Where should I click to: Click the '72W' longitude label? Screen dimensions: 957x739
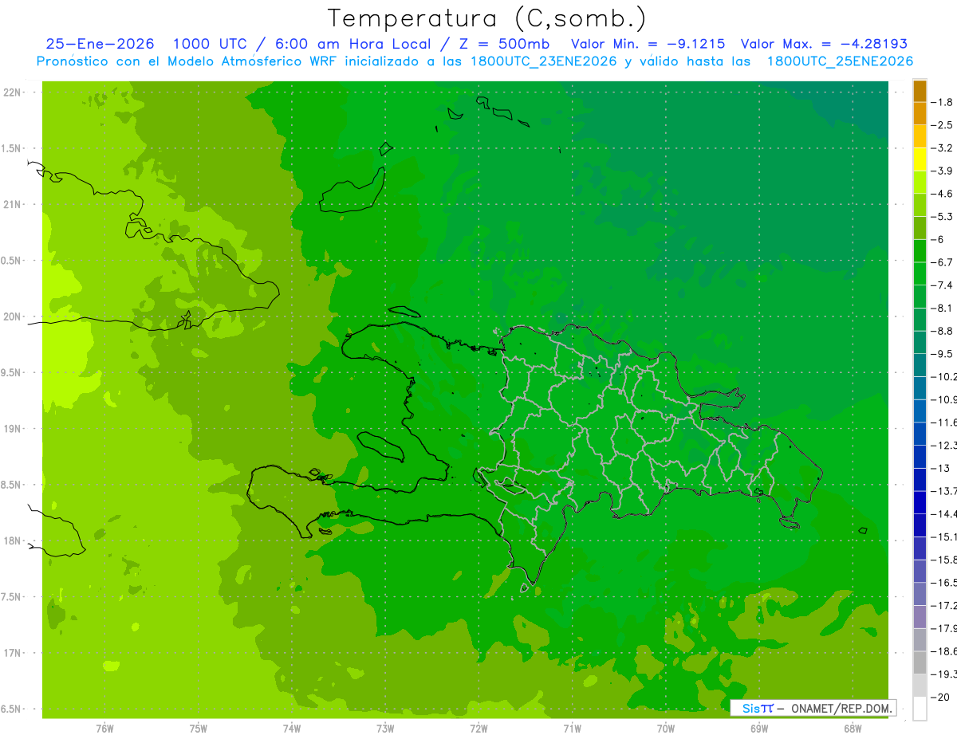(478, 728)
